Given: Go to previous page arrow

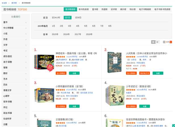Looking at the screenshot, I should (164, 42).
